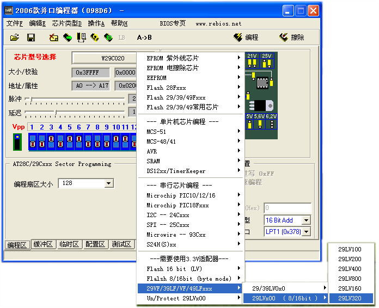Toggle DIP switch number 6

pos(79,141)
